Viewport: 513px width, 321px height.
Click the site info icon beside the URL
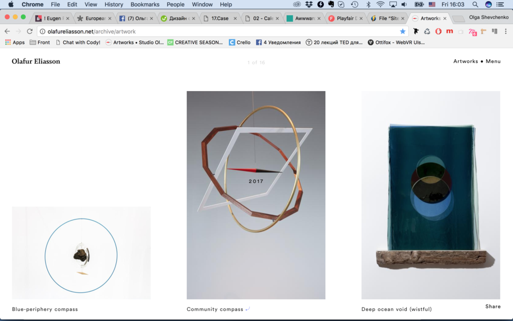[x=43, y=31]
